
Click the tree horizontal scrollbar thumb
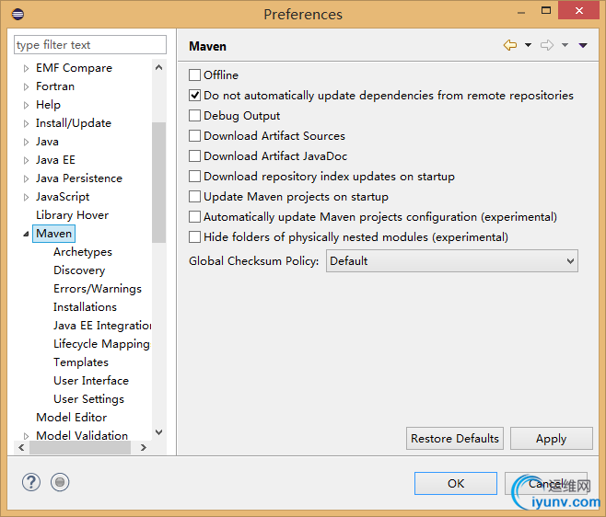tap(80, 447)
